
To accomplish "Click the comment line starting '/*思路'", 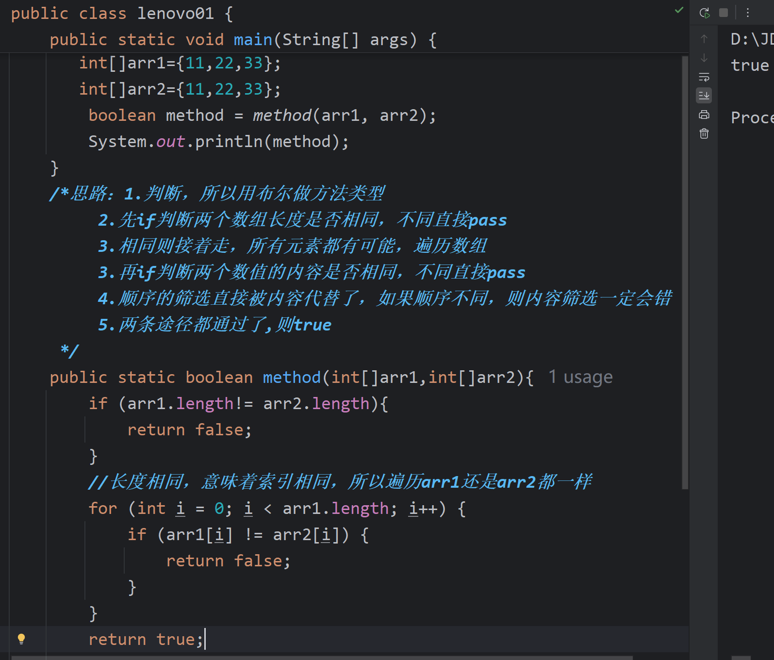I will (x=217, y=194).
